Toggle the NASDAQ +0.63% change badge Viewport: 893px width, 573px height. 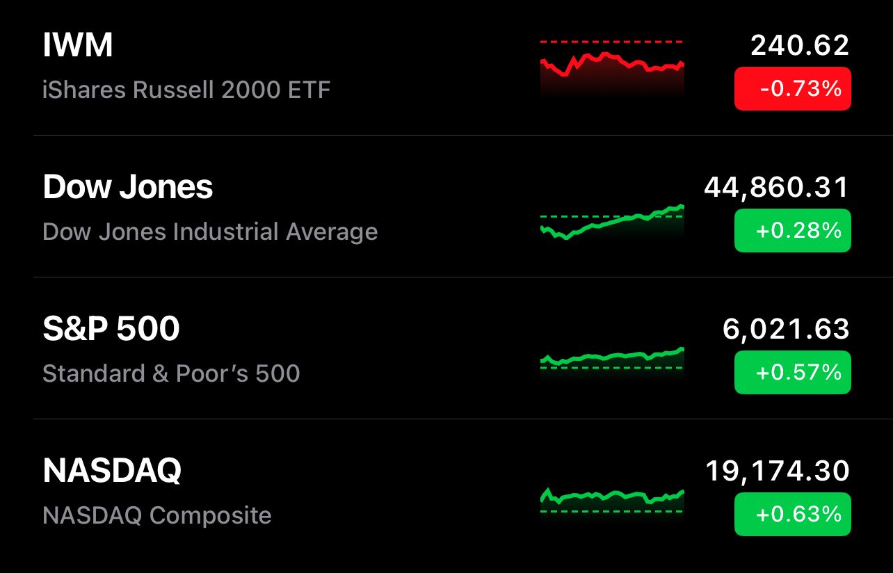(x=792, y=514)
